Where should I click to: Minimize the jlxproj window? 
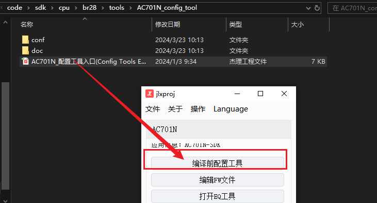237,94
